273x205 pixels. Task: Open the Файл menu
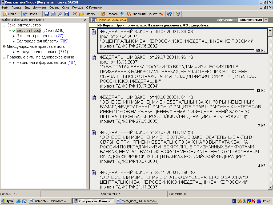point(5,7)
